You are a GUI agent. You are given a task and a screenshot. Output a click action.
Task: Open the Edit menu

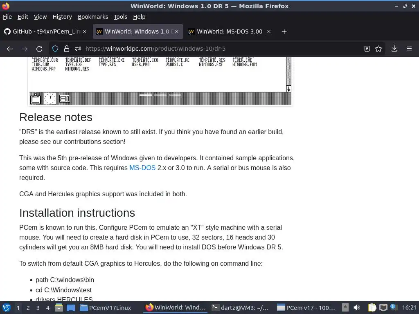[23, 17]
